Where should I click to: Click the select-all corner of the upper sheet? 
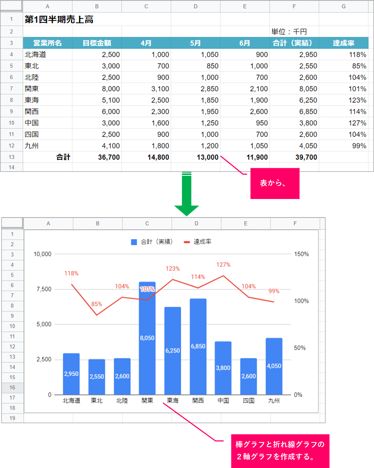[12, 6]
